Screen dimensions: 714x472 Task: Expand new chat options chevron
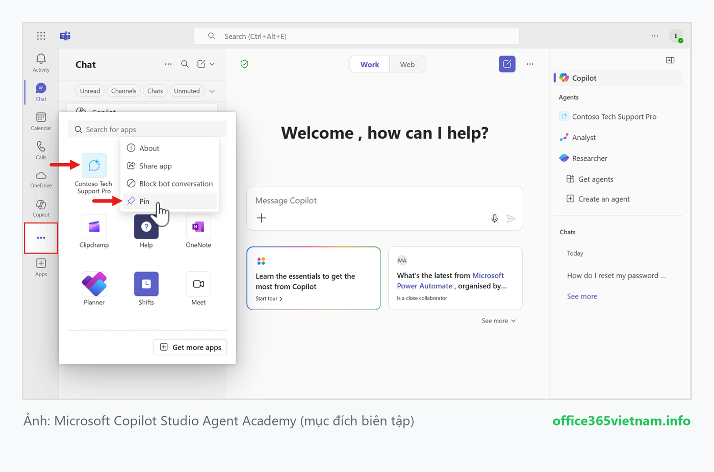pos(212,64)
